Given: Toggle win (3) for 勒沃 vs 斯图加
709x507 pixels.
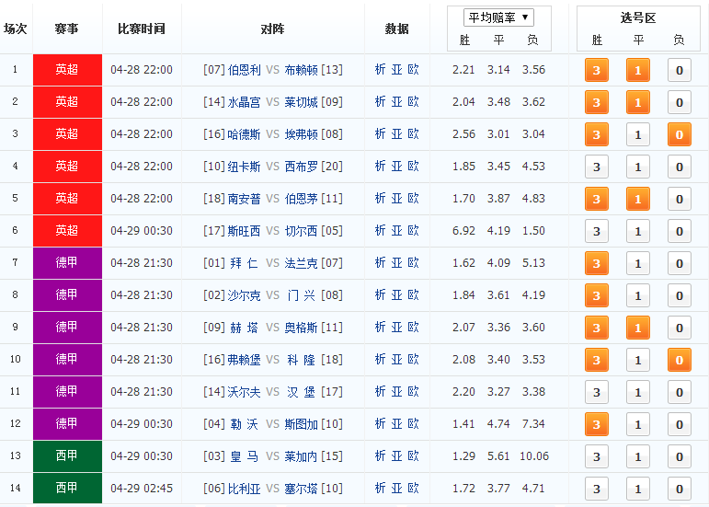Looking at the screenshot, I should [597, 424].
